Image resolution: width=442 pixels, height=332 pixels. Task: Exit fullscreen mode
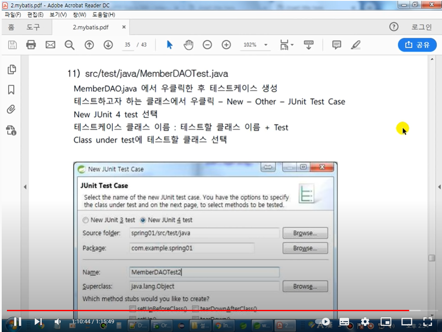point(428,322)
